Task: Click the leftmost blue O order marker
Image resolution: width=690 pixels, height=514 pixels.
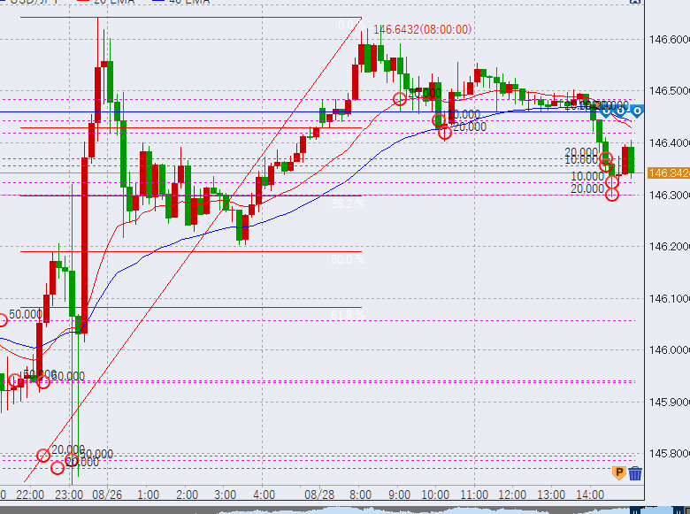Action: point(606,111)
